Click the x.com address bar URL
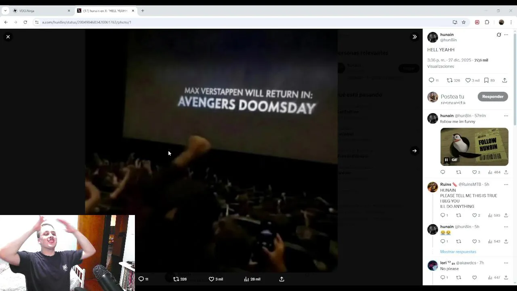The image size is (517, 291). click(x=86, y=22)
